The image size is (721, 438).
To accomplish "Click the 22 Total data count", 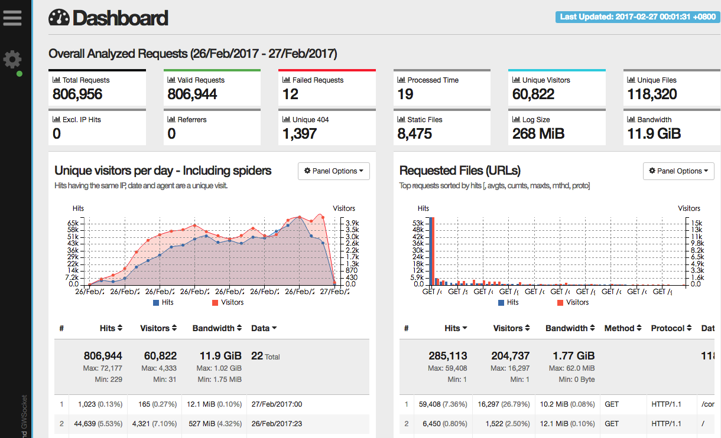I will (x=265, y=356).
